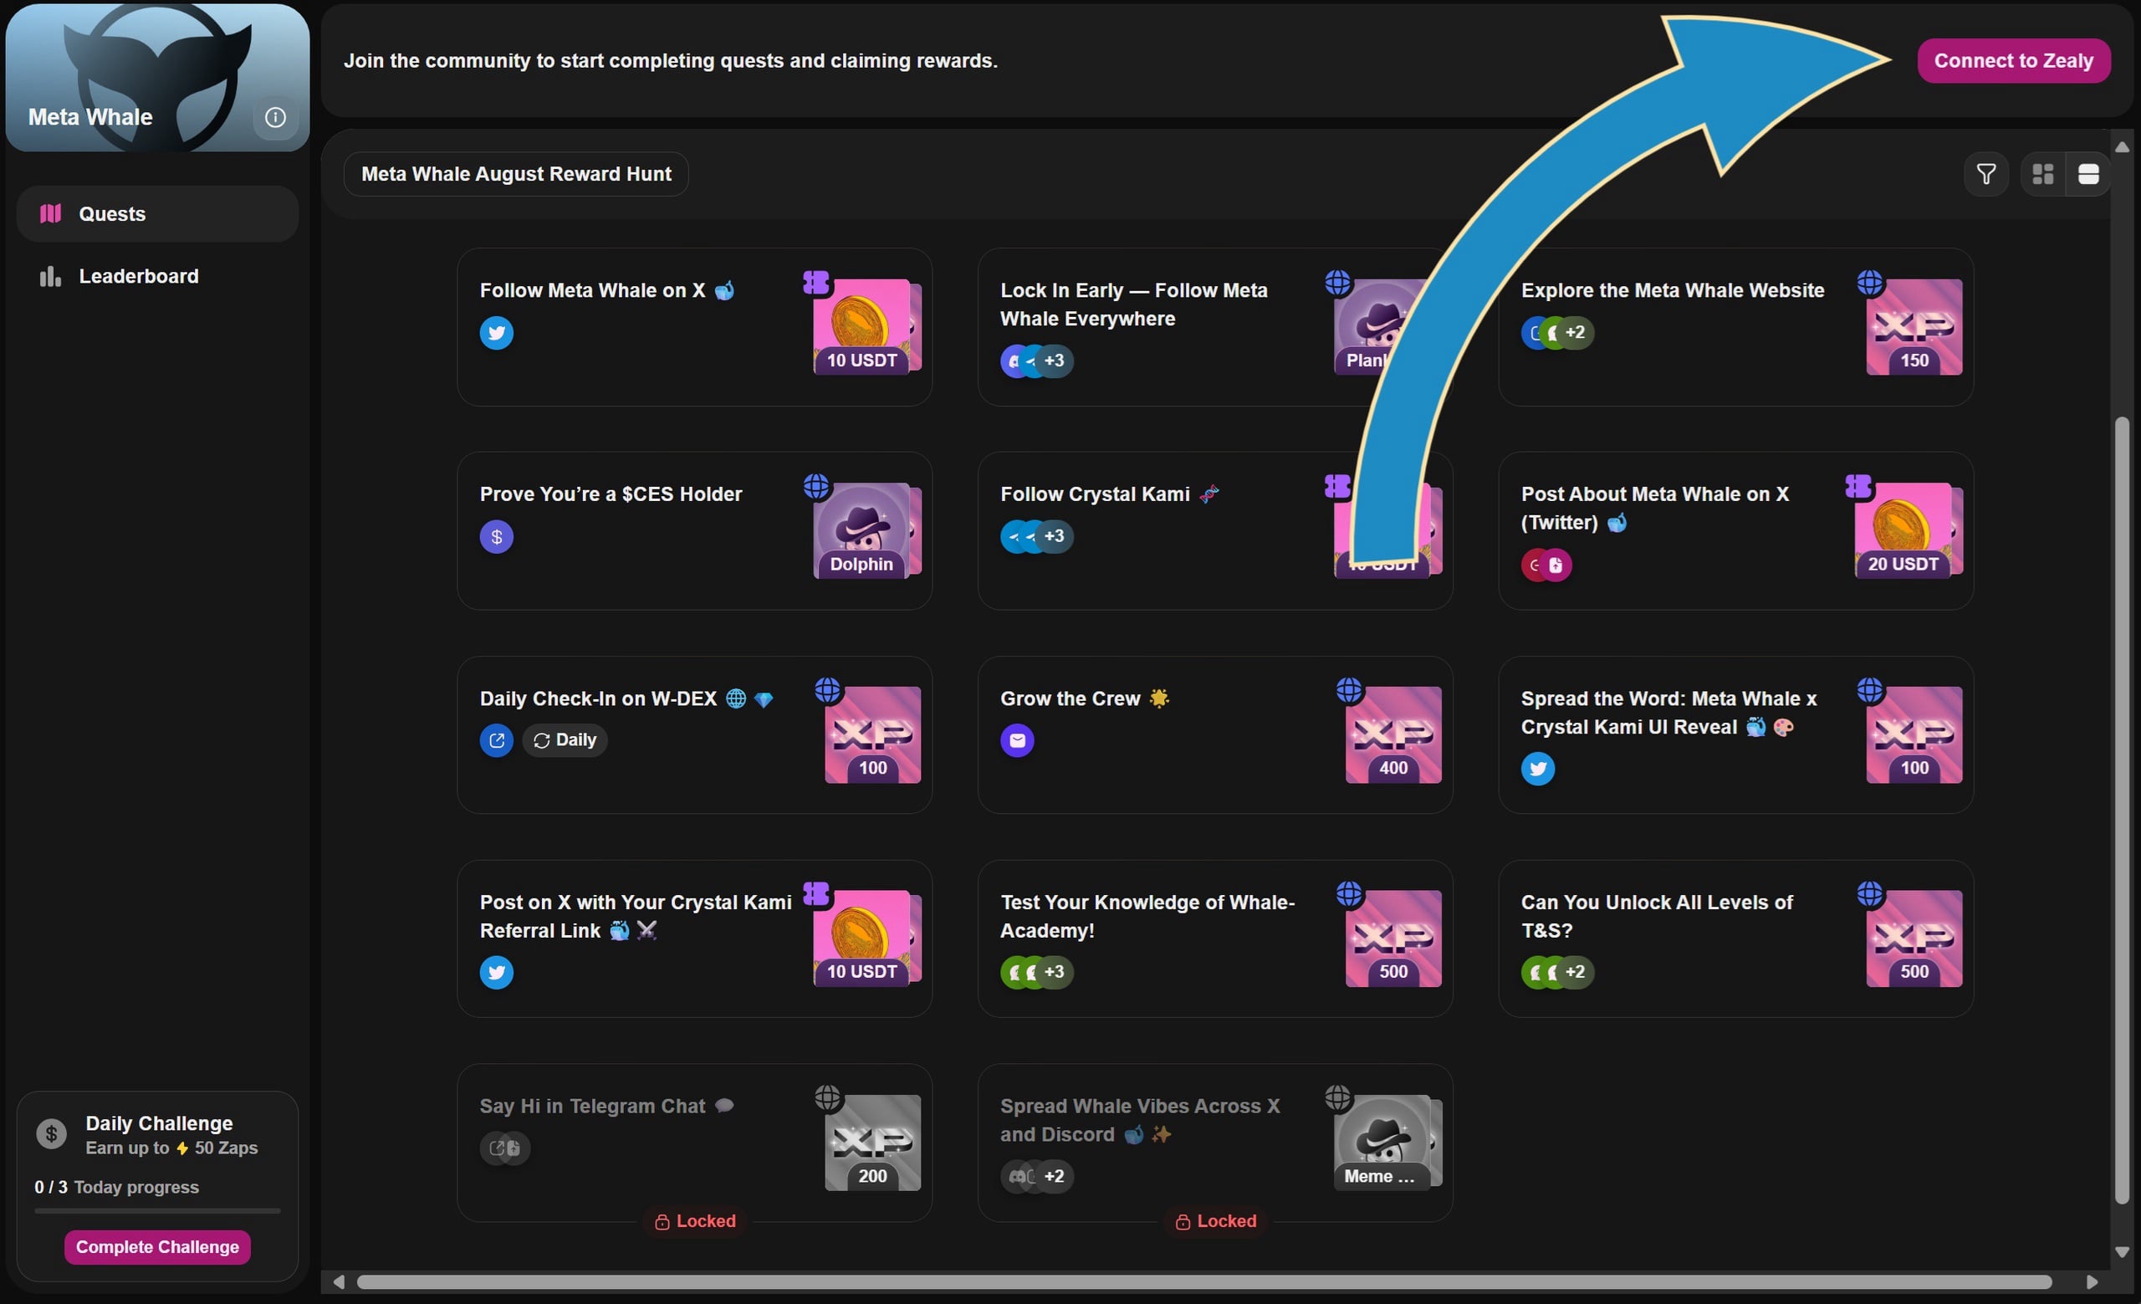
Task: Click the Daily recurrence badge on W-DEX quest
Action: click(x=565, y=740)
